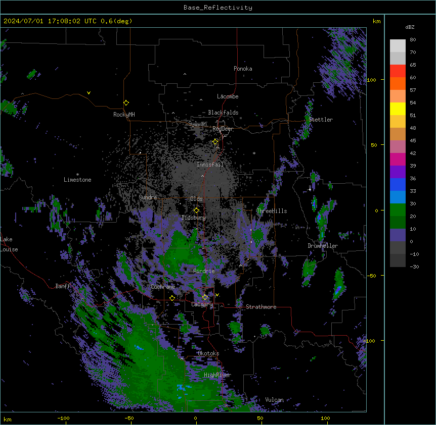Click the -50 tick on right axis
Viewport: 436px width, 425px height.
tap(371, 276)
